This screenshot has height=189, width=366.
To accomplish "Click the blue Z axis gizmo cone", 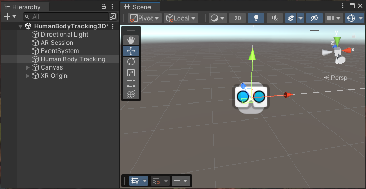I will (335, 47).
